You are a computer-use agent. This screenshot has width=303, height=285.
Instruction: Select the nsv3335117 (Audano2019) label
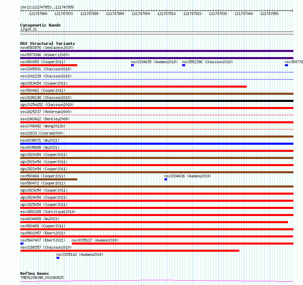(95, 240)
